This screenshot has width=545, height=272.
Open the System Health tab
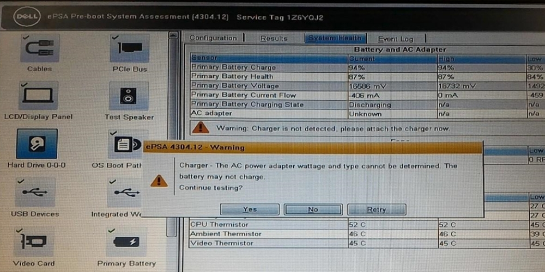click(x=335, y=38)
